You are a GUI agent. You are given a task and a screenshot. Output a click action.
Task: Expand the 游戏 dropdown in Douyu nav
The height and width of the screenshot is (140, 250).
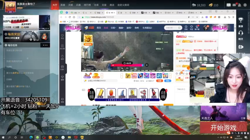(x=129, y=28)
